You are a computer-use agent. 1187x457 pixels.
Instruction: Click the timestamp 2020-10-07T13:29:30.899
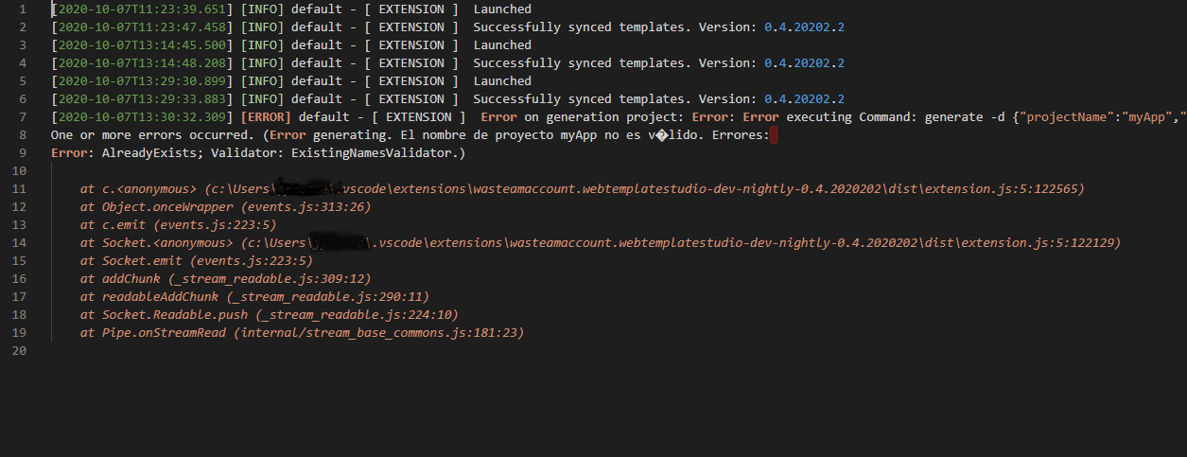[x=142, y=81]
